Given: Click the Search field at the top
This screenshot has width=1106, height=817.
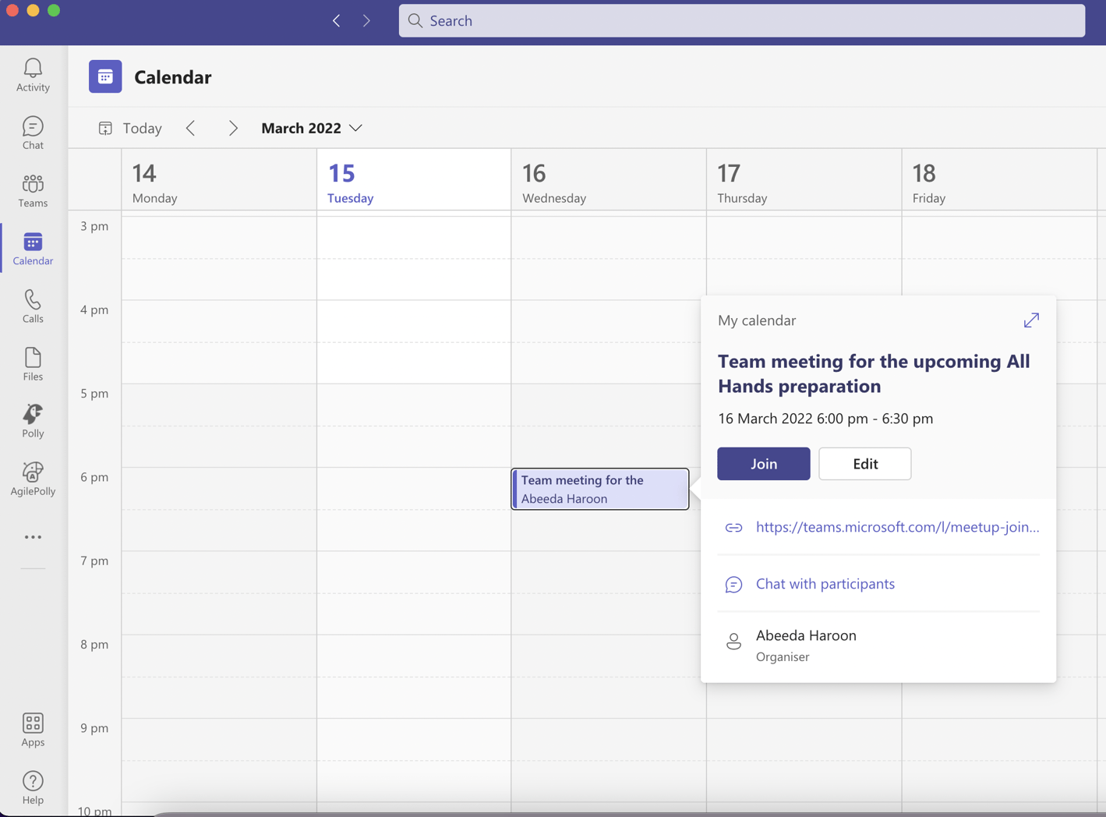Looking at the screenshot, I should coord(741,21).
